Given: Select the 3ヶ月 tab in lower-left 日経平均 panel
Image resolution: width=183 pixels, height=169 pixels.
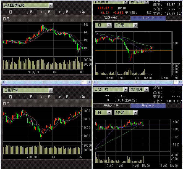Looking at the screenshot, I should (46, 97).
